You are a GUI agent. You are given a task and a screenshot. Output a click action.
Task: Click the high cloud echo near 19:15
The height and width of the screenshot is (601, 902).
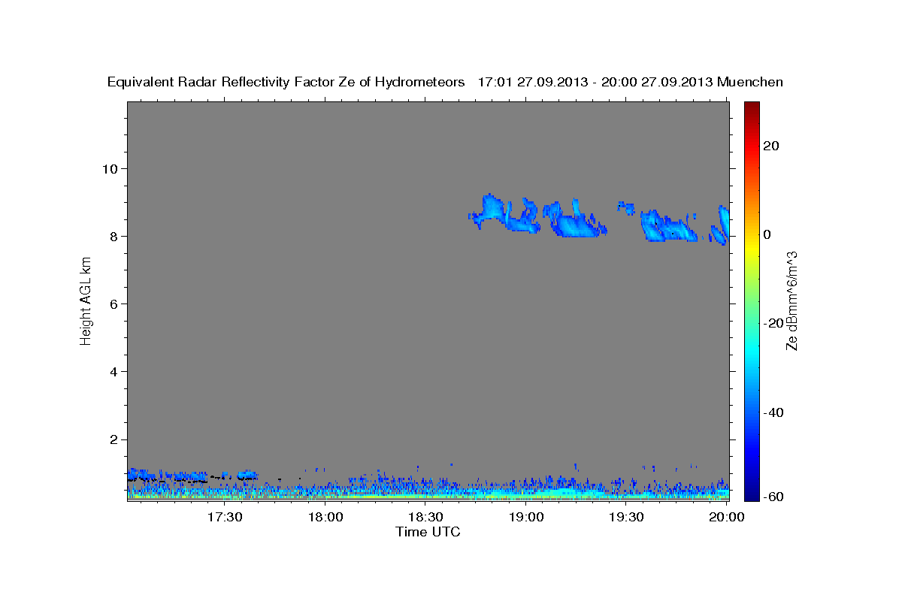pyautogui.click(x=575, y=220)
